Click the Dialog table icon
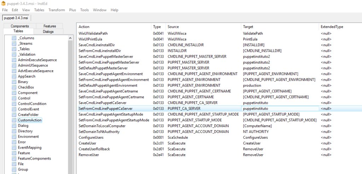The width and height of the screenshot is (362, 174). point(14,126)
